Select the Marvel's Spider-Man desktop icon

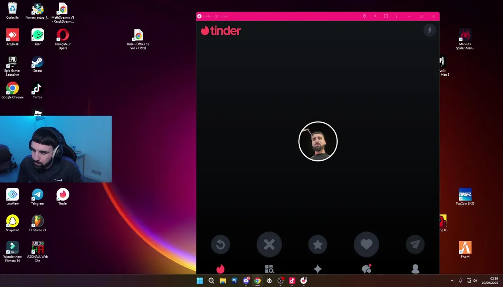pos(465,39)
